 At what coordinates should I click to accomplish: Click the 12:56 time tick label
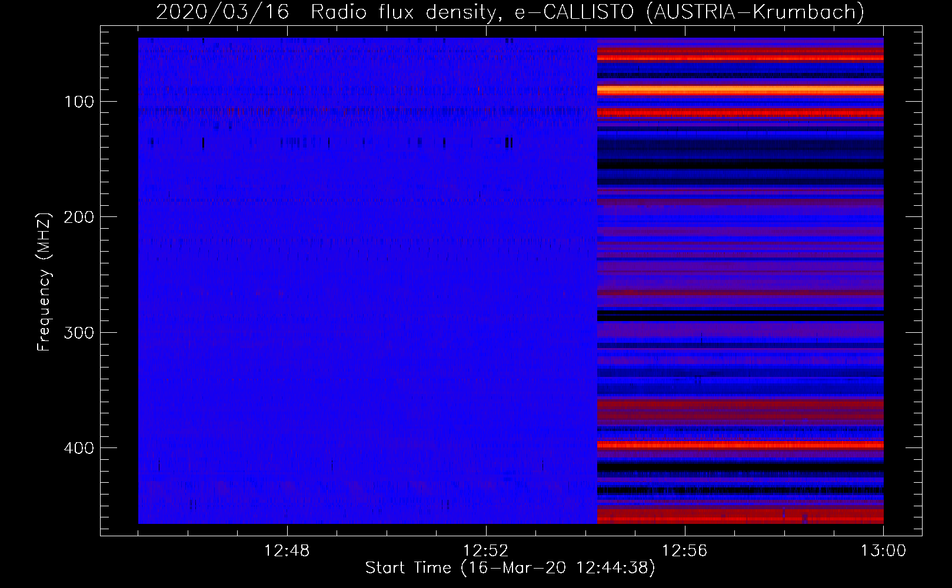pyautogui.click(x=685, y=551)
